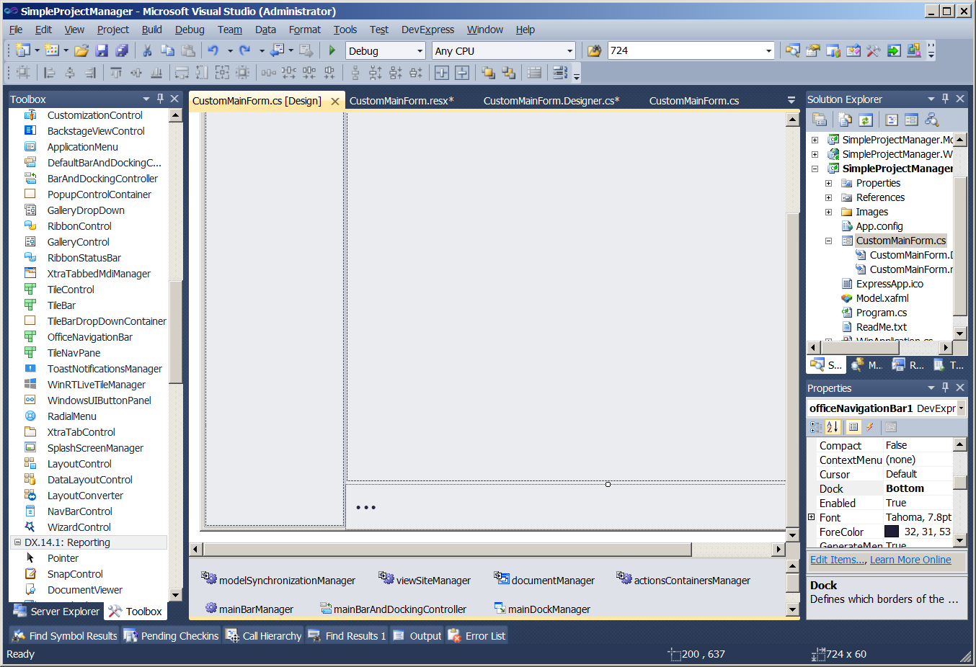Image resolution: width=976 pixels, height=667 pixels.
Task: Open the Format menu
Action: click(304, 30)
